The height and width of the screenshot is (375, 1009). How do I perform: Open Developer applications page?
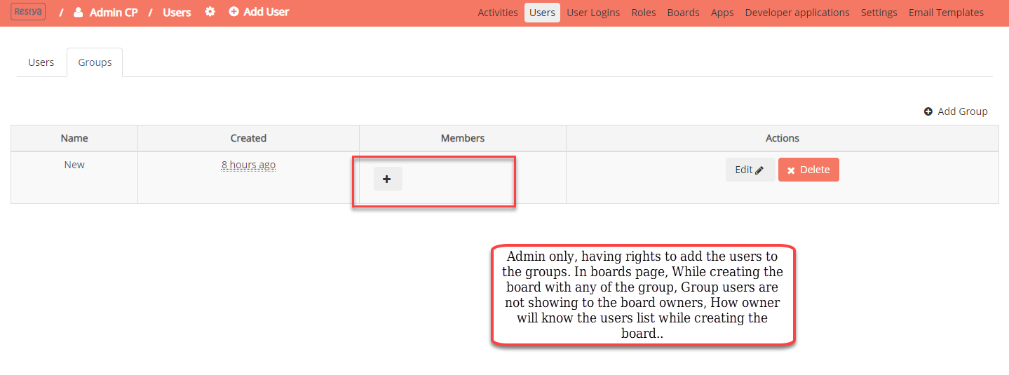(797, 13)
